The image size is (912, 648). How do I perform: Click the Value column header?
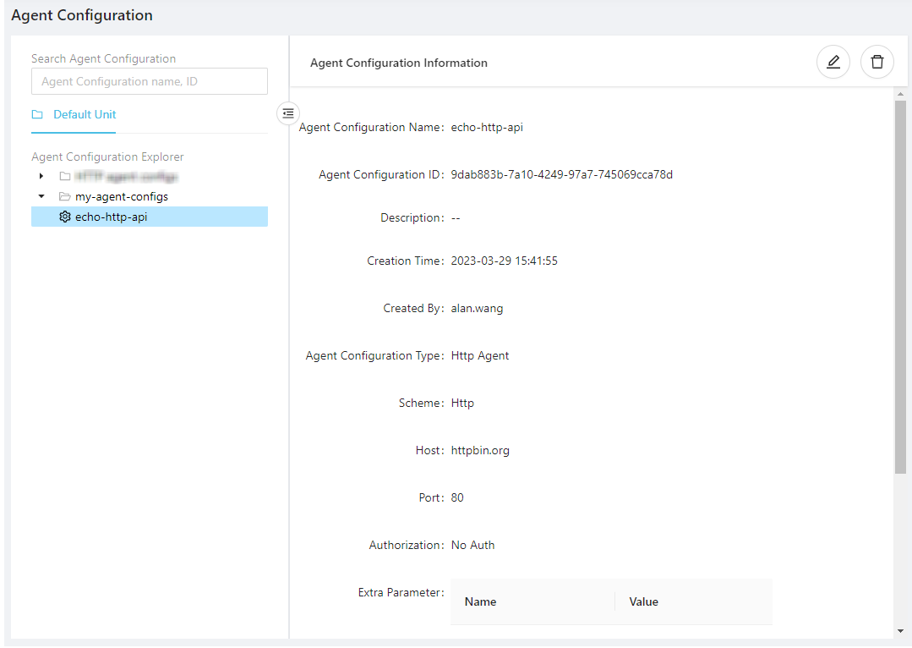[643, 602]
